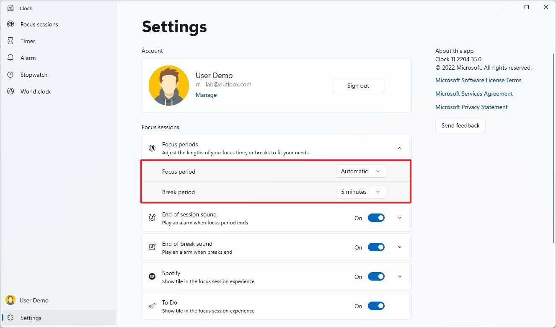This screenshot has height=328, width=556.
Task: Open the World clock page
Action: tap(36, 91)
